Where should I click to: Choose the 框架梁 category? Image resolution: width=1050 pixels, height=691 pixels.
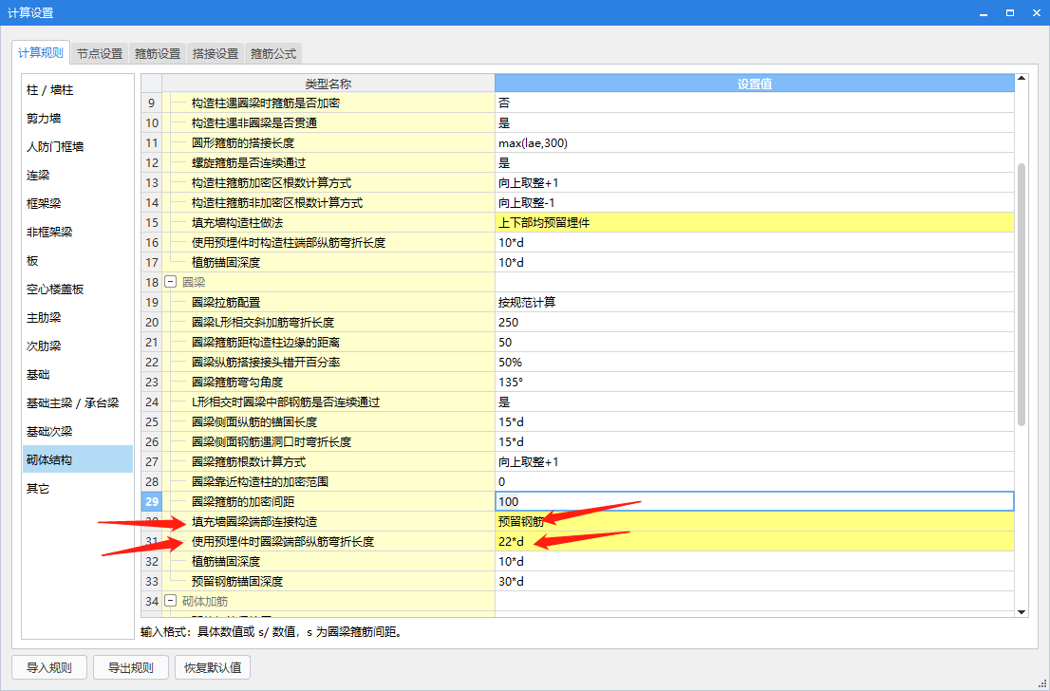pos(78,203)
